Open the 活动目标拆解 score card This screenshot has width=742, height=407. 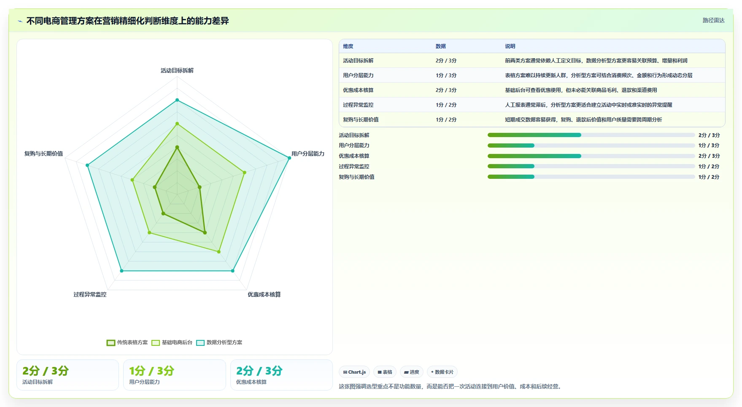[67, 375]
